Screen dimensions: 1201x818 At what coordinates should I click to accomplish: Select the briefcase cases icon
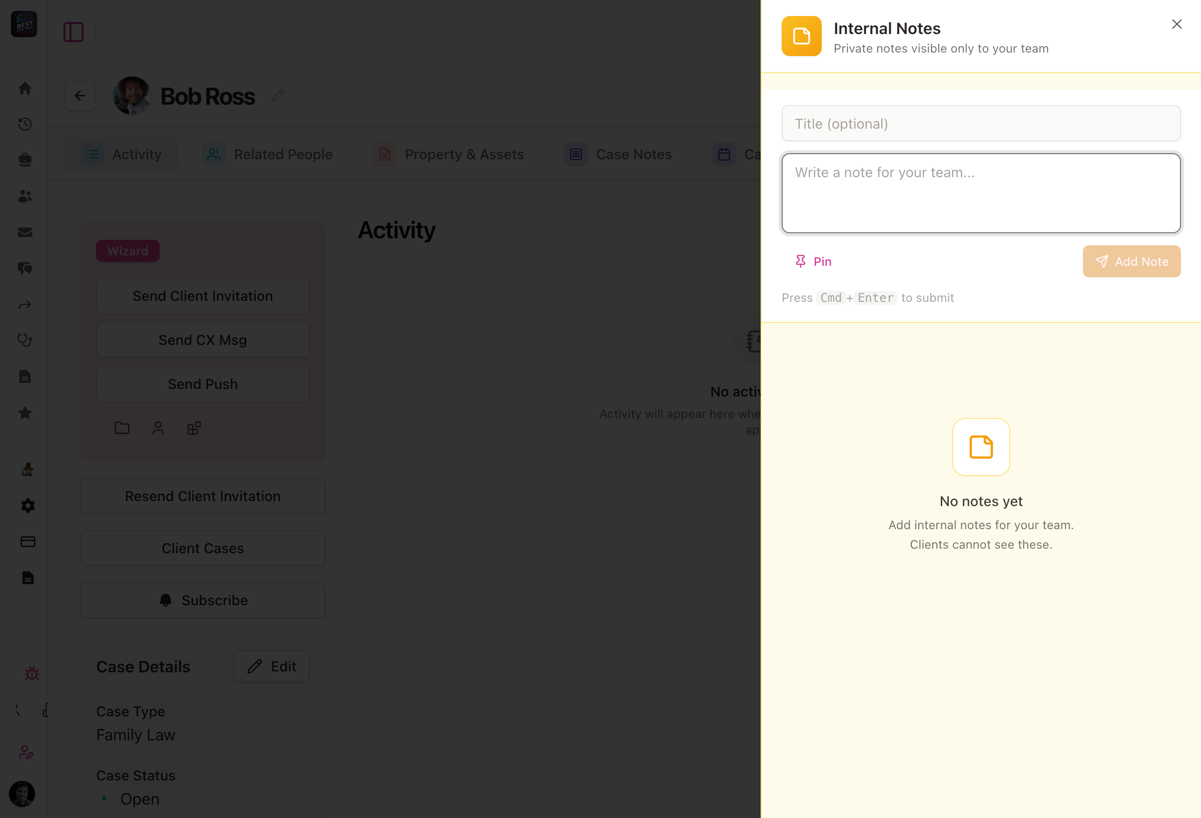pos(25,159)
